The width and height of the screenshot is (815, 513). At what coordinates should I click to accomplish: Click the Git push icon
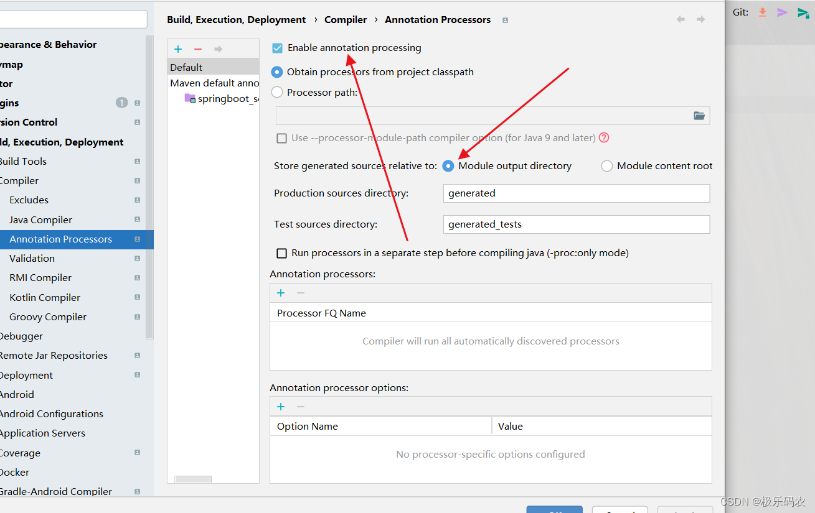coord(803,12)
